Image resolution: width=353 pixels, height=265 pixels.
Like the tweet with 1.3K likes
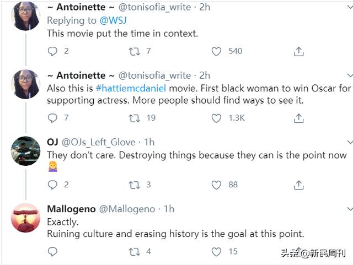(x=217, y=118)
